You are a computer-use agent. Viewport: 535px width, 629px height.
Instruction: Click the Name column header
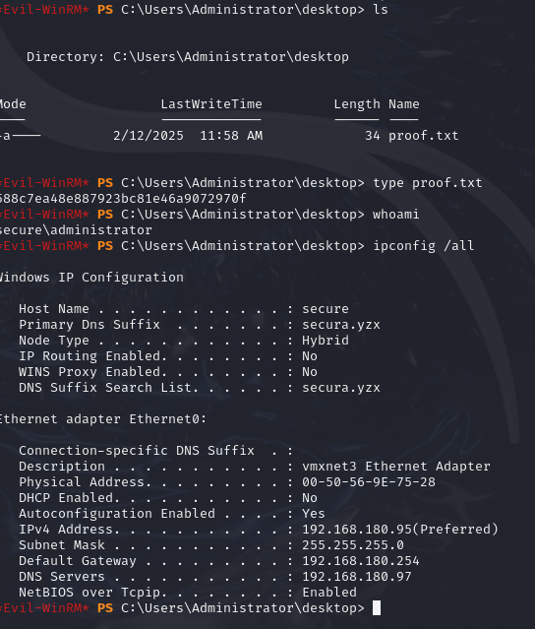(x=404, y=104)
